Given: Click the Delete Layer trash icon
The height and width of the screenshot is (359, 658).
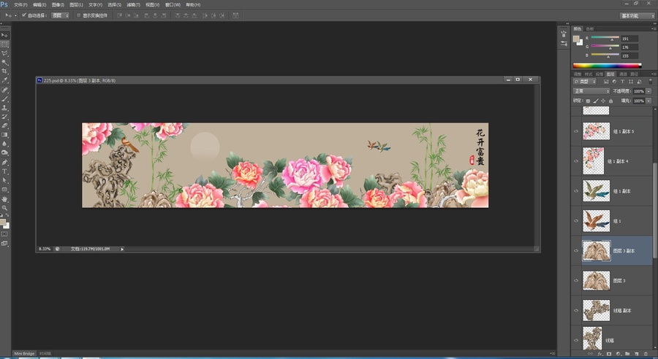Looking at the screenshot, I should (x=646, y=354).
